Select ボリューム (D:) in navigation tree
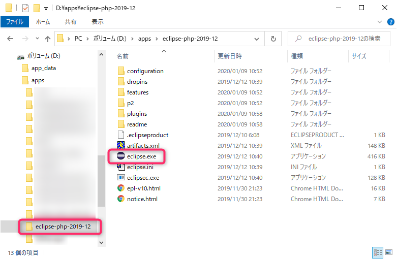 tap(44, 56)
